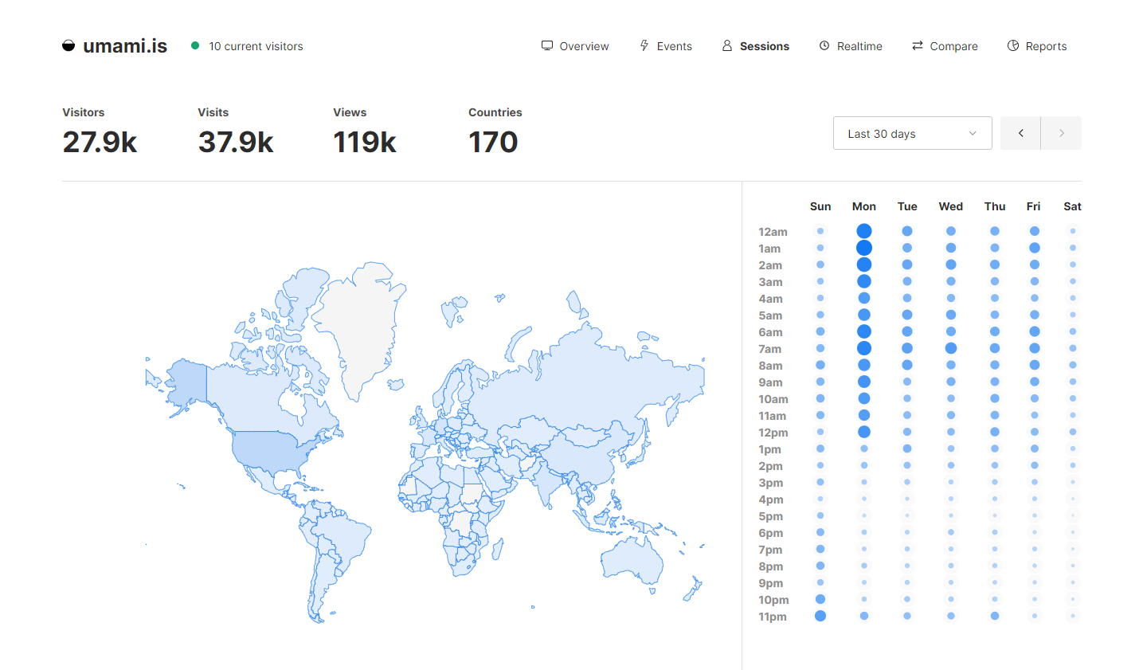This screenshot has height=670, width=1143.
Task: Expand date range using chevron arrow
Action: [x=973, y=133]
